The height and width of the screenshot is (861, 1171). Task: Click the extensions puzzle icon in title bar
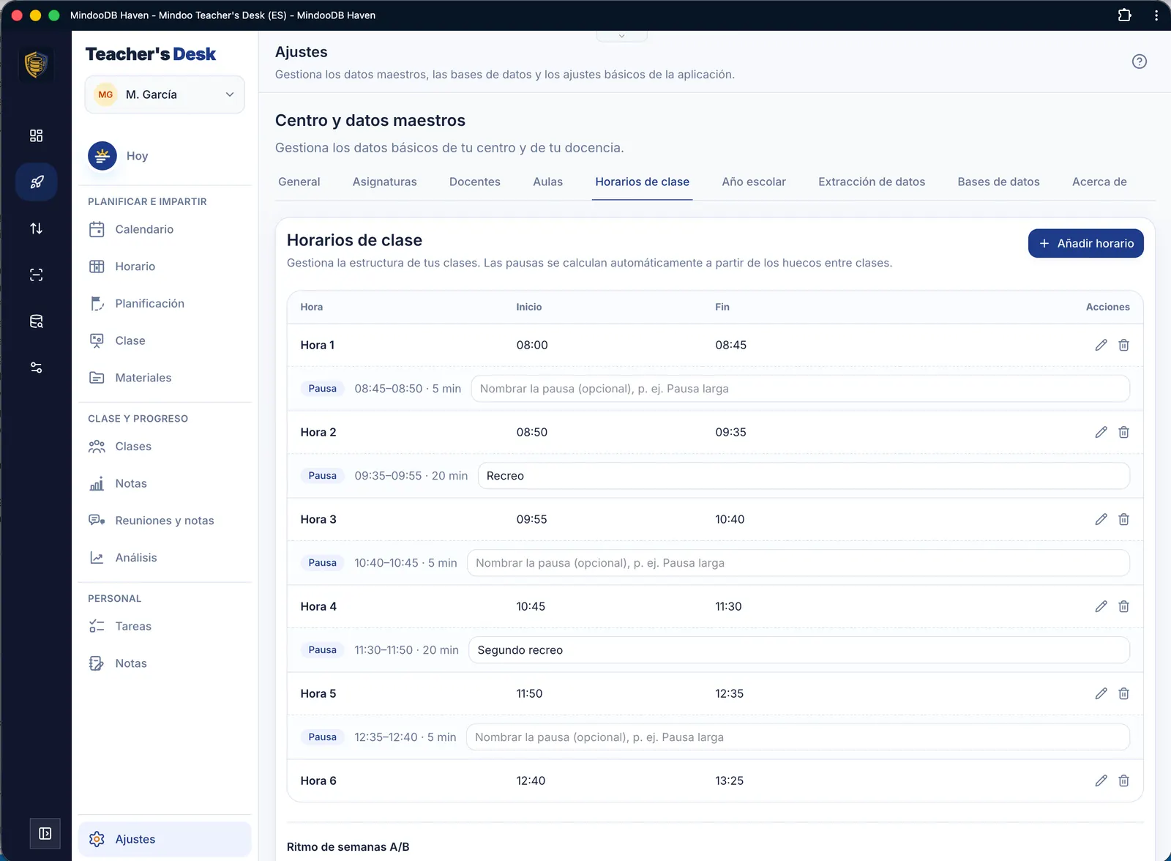[1125, 15]
